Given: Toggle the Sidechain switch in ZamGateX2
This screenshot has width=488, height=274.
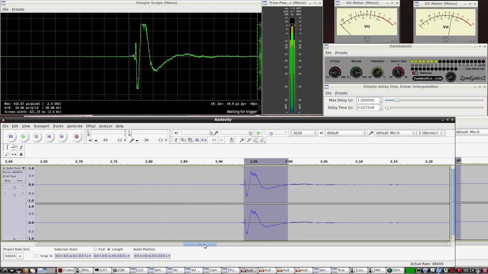Looking at the screenshot, I should (415, 73).
